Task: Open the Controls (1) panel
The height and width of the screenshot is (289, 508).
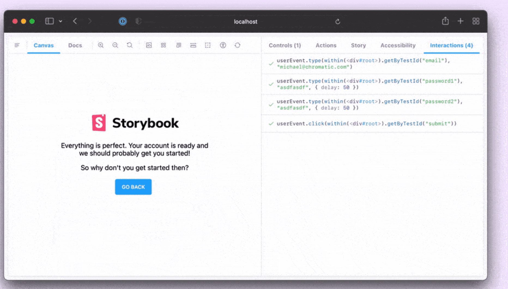Action: point(285,45)
